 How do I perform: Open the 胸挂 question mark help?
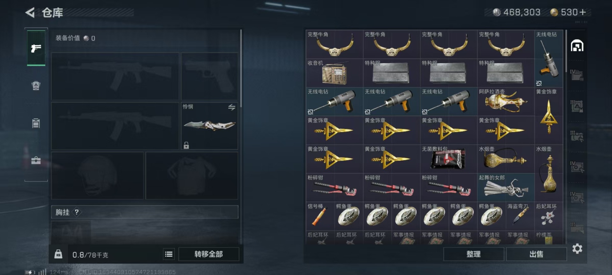tap(76, 212)
